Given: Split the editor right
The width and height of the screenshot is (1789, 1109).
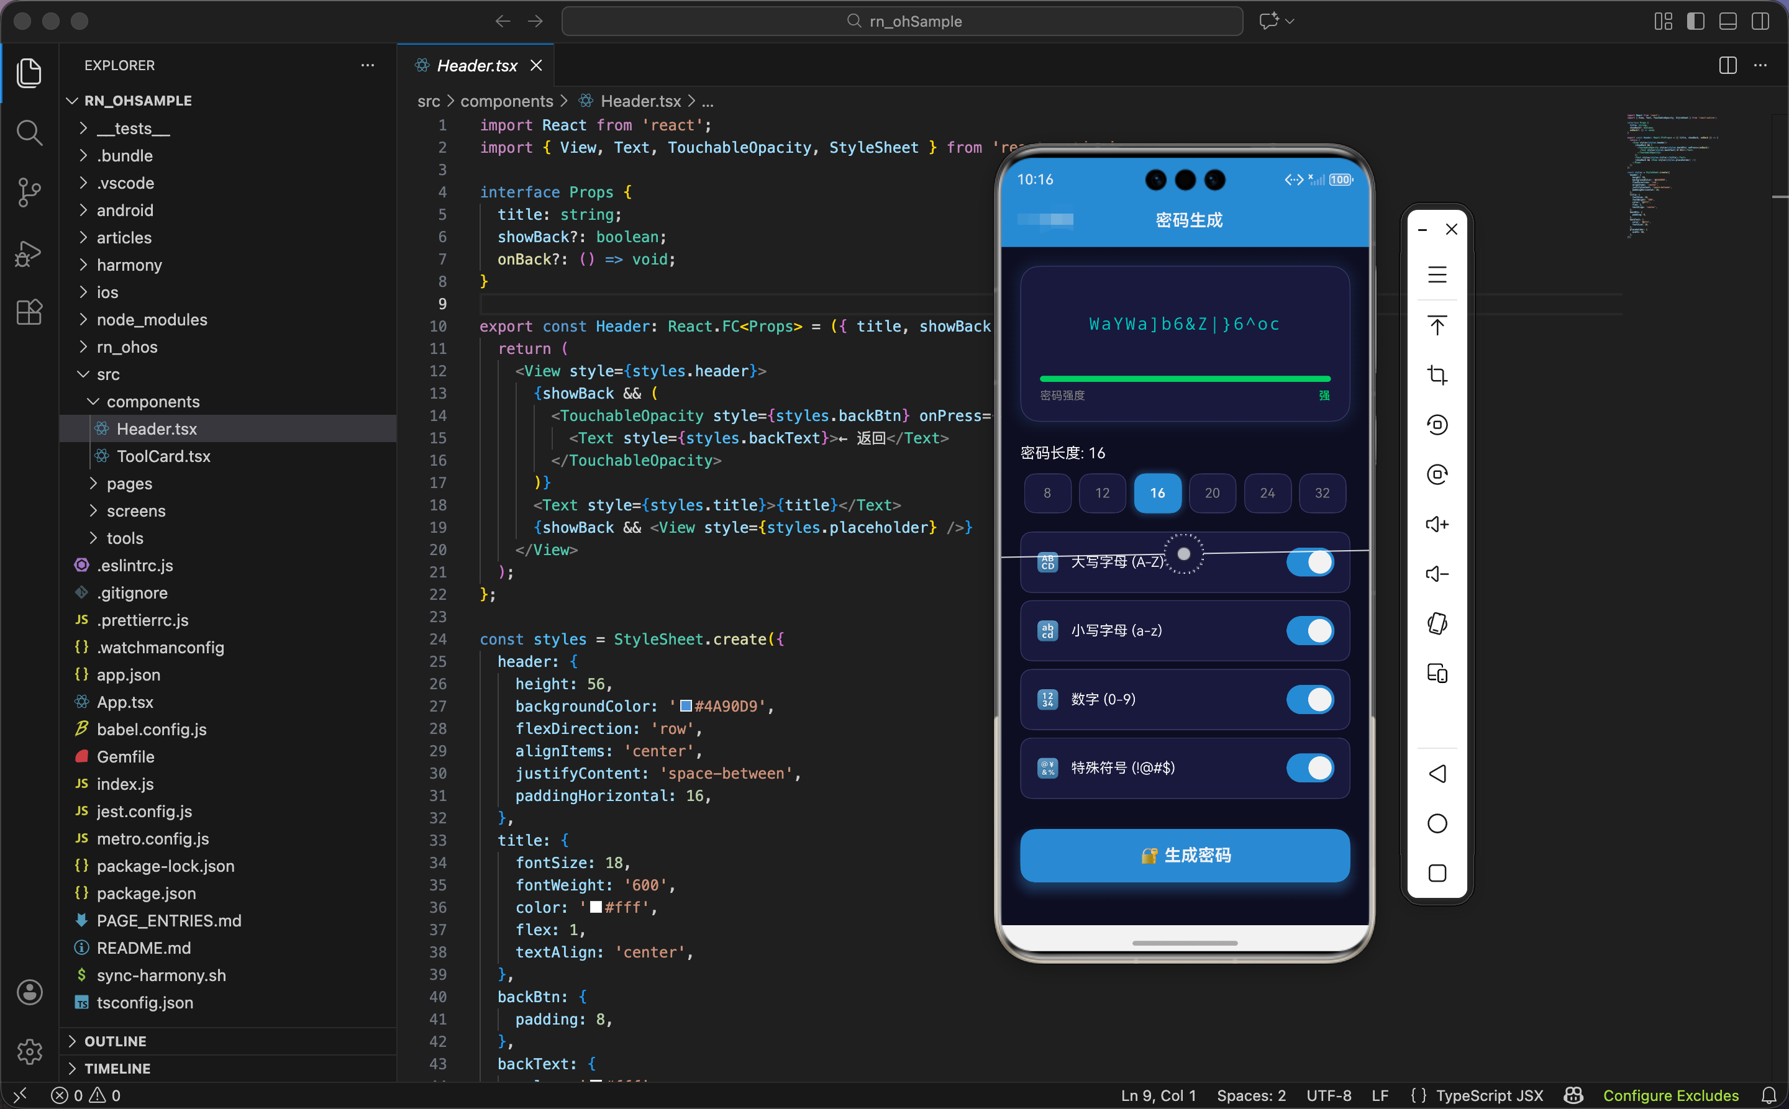Looking at the screenshot, I should coord(1728,65).
